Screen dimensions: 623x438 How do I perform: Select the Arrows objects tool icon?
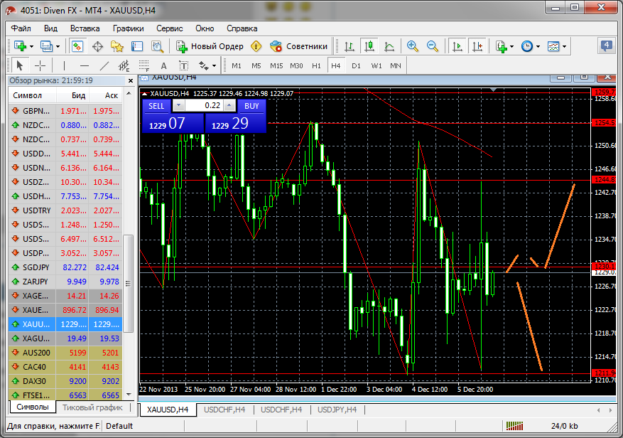pyautogui.click(x=204, y=65)
